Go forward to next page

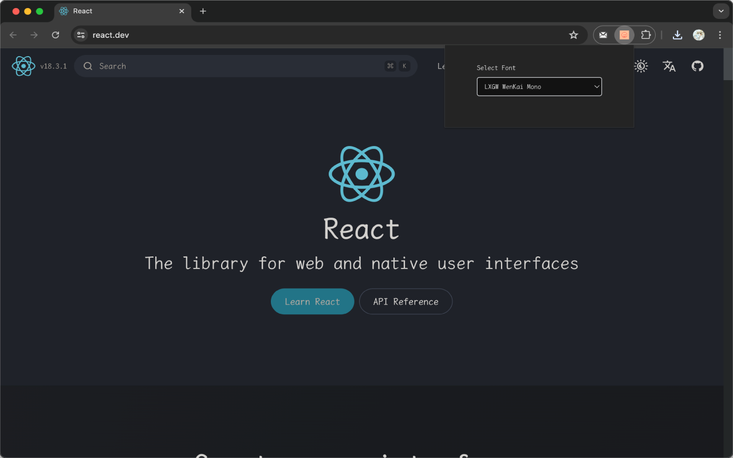[34, 35]
